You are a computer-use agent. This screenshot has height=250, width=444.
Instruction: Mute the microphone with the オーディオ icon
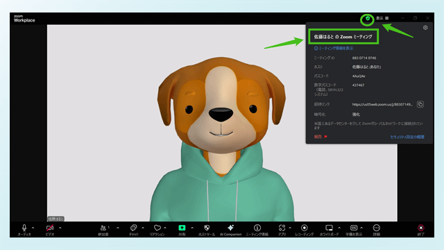coord(24,230)
